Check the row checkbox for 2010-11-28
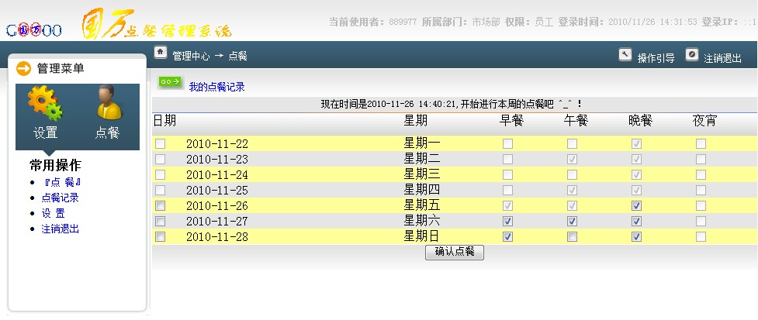 tap(161, 236)
